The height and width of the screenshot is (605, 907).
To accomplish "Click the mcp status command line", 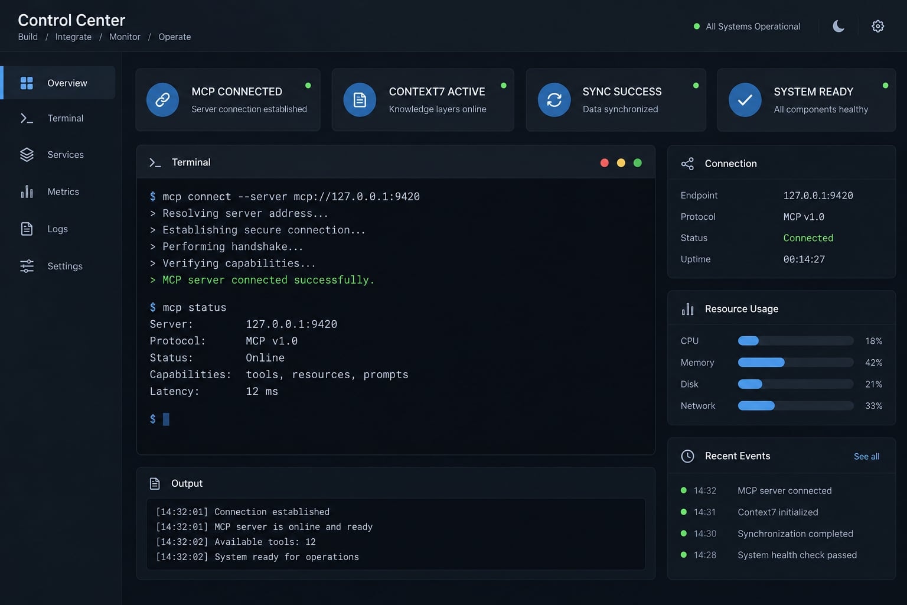I will tap(188, 307).
